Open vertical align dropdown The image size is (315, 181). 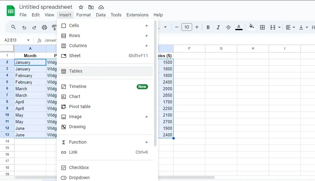pos(303,27)
